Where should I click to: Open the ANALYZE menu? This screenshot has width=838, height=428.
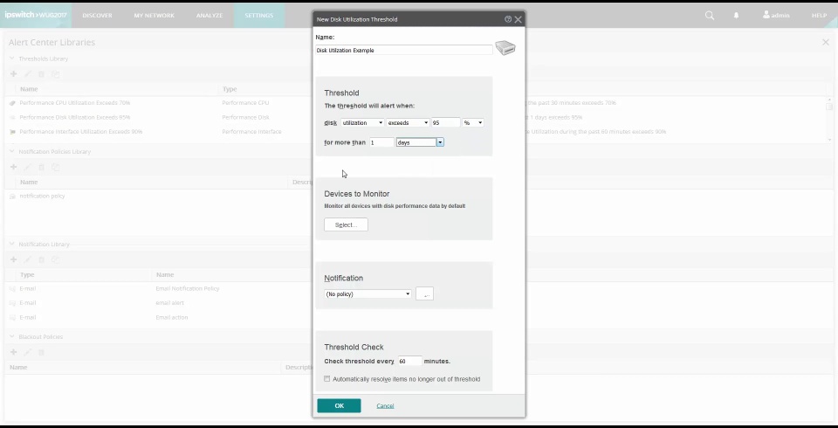[209, 16]
